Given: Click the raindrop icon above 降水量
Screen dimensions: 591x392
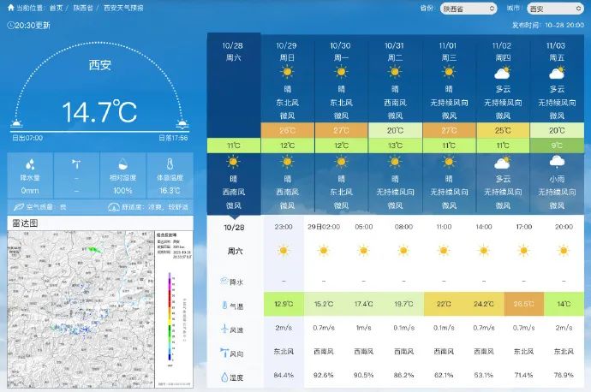Looking at the screenshot, I should coord(30,164).
